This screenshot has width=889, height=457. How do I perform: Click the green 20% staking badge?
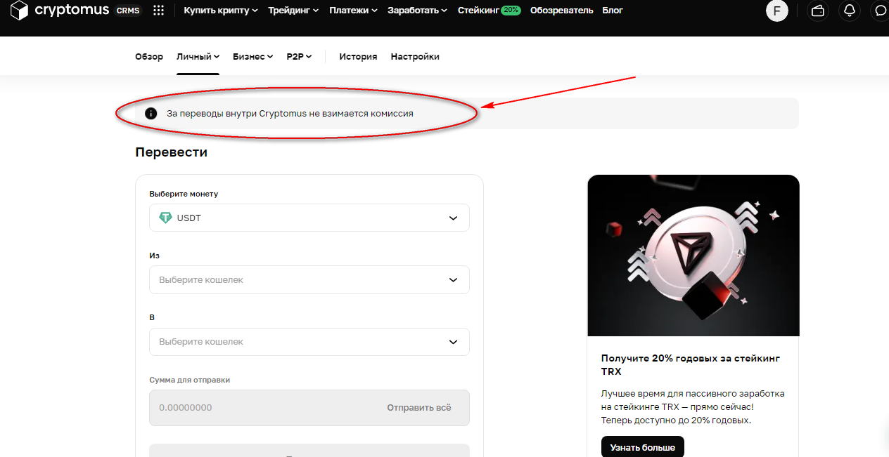[x=511, y=11]
